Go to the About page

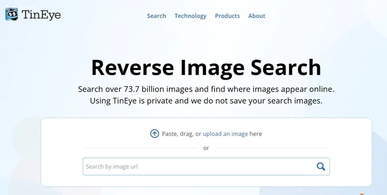[257, 16]
